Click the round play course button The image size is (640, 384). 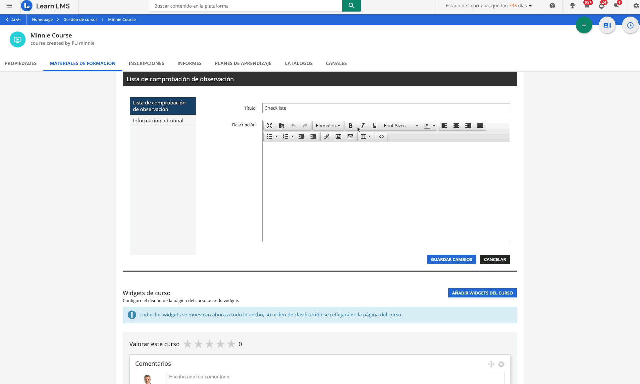tap(630, 25)
